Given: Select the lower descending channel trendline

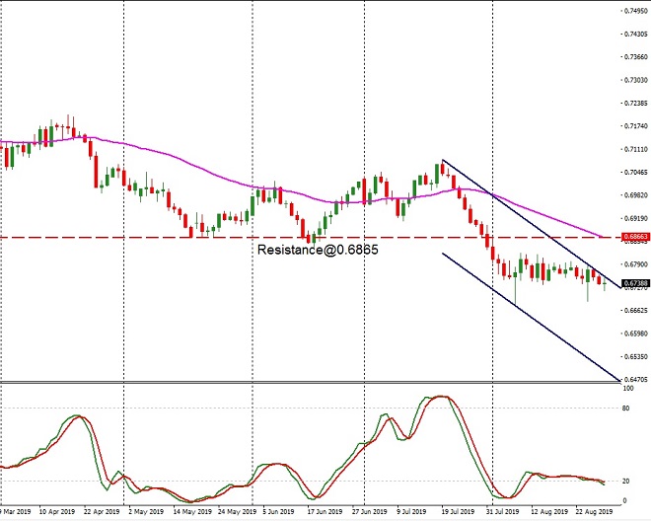Looking at the screenshot, I should click(531, 317).
